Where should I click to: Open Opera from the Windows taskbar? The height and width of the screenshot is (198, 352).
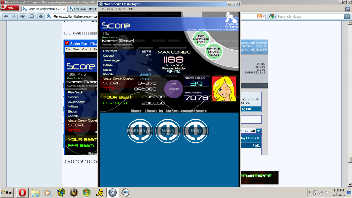(23, 192)
